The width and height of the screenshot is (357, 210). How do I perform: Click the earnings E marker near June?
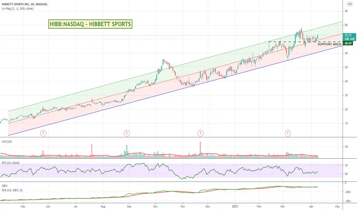[x=43, y=133]
